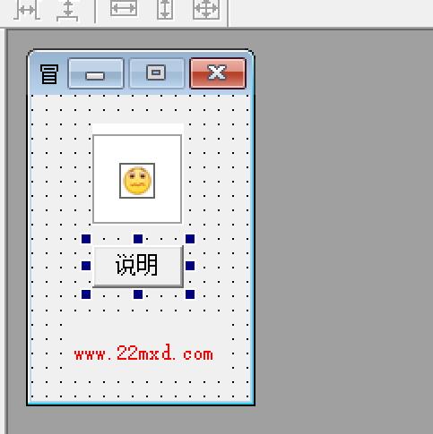
Task: Click the equal horizontal spacing toolbar icon
Action: (x=27, y=11)
